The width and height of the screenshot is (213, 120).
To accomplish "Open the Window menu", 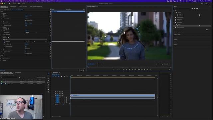I will [x=53, y=1].
